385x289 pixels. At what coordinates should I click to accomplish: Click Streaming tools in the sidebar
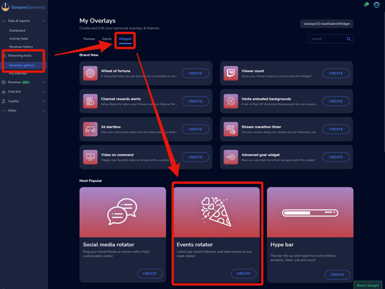pyautogui.click(x=20, y=56)
